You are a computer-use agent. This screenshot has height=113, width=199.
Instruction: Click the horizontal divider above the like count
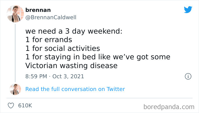(x=100, y=98)
